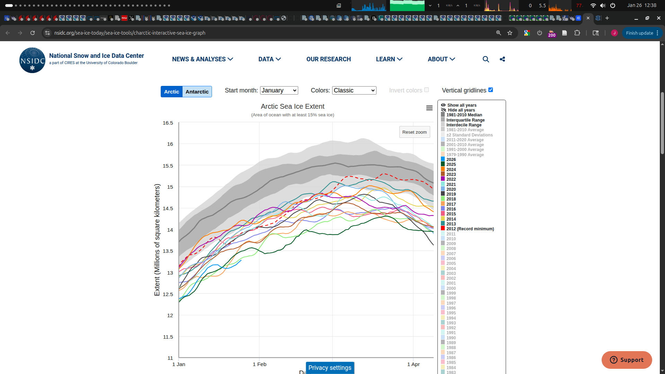Bookmark page with the star icon

510,33
